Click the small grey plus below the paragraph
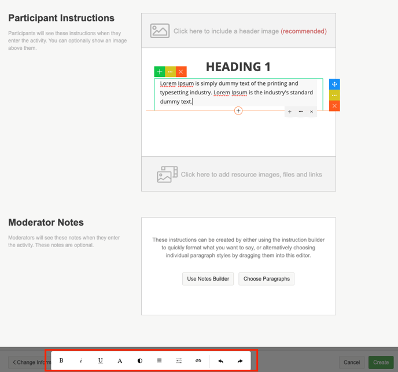 coord(290,112)
